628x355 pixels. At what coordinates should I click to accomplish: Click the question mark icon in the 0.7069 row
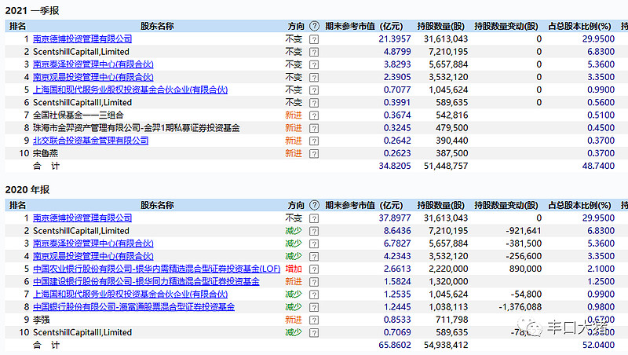point(314,333)
